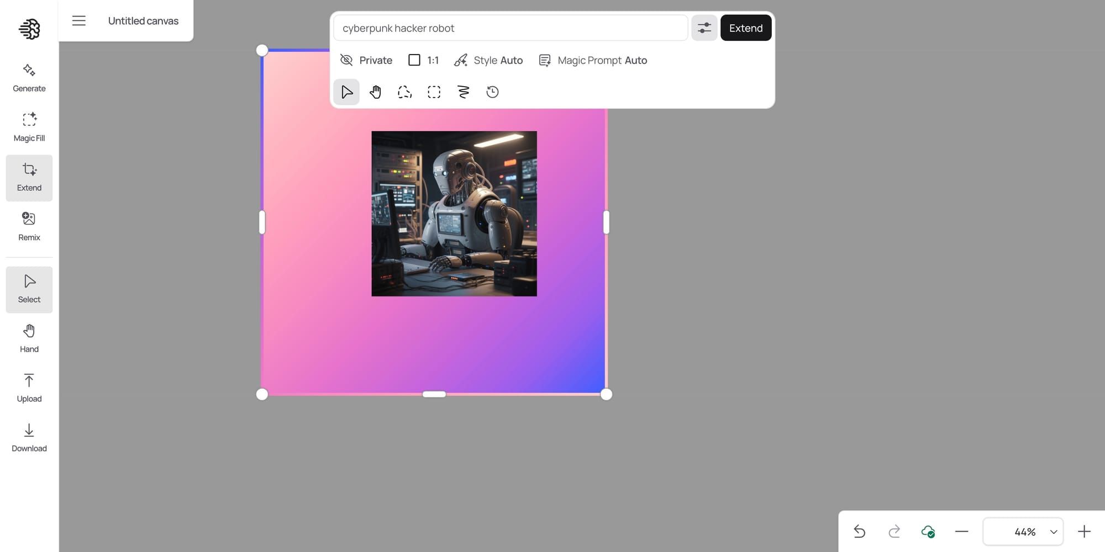Select the Magic Fill tool in the sidebar
This screenshot has width=1105, height=552.
pyautogui.click(x=29, y=127)
